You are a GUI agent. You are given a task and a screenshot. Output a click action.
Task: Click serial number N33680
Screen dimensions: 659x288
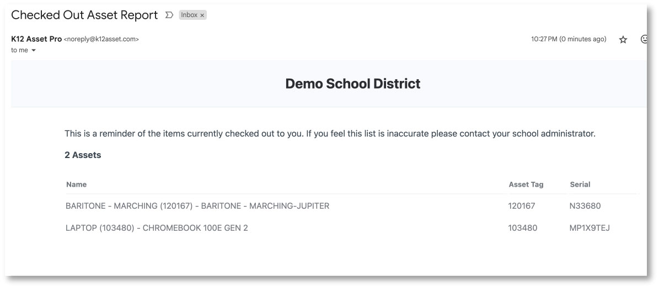585,206
